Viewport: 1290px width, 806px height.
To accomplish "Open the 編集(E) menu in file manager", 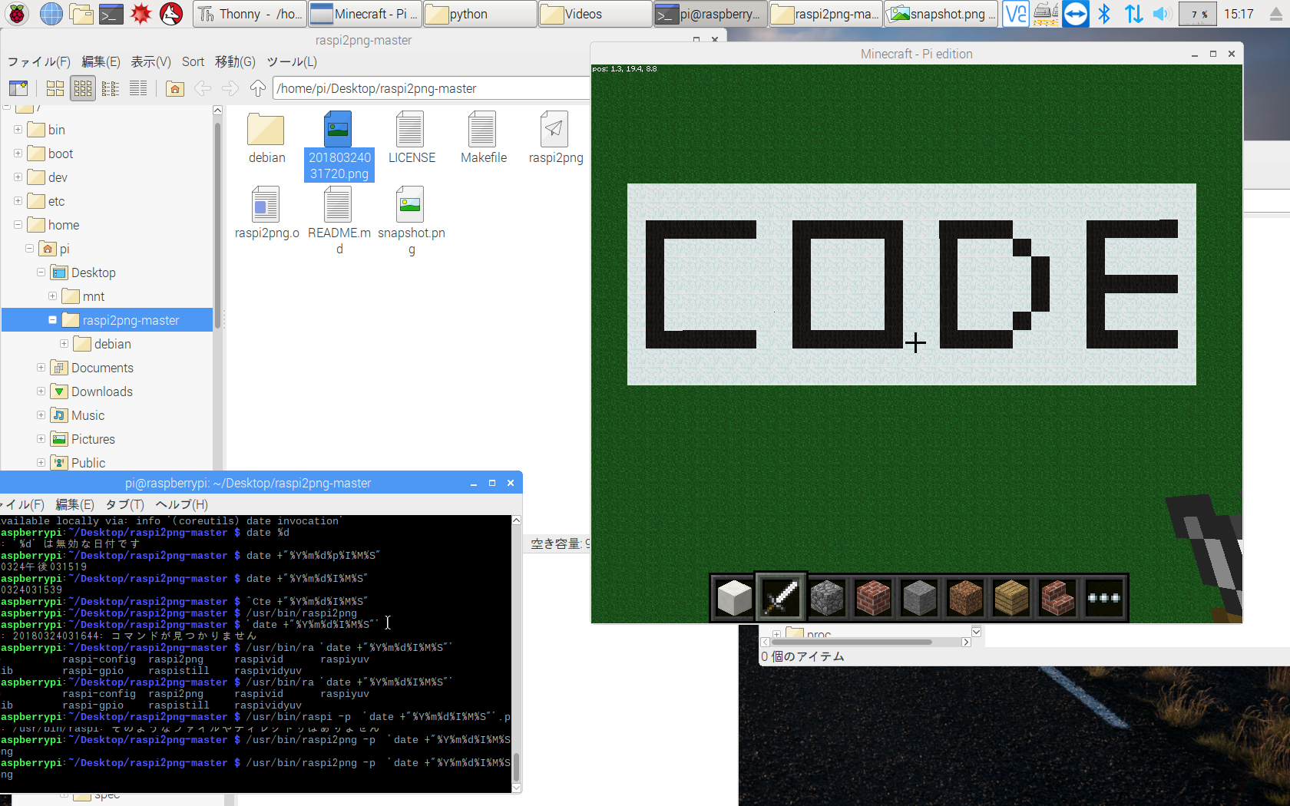I will pos(101,62).
